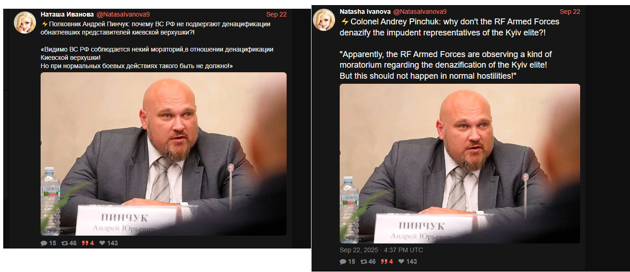Open Natasha Ivanova's avatar in the right post
630x272 pixels.
click(324, 20)
